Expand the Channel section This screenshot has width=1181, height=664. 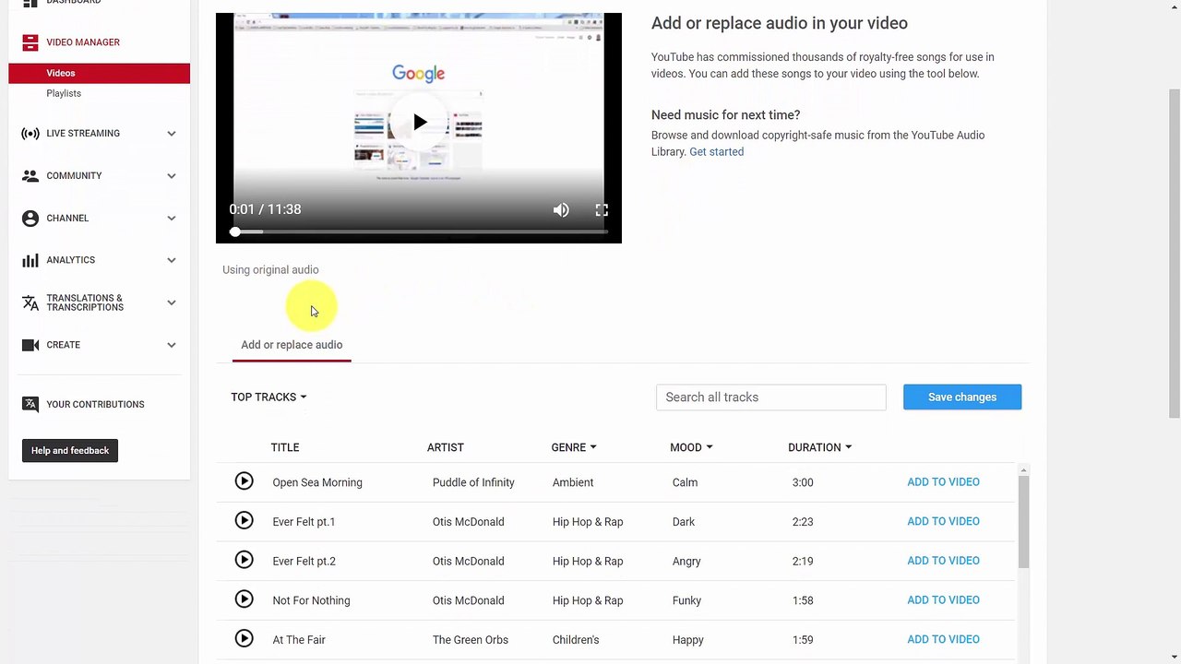pyautogui.click(x=172, y=219)
